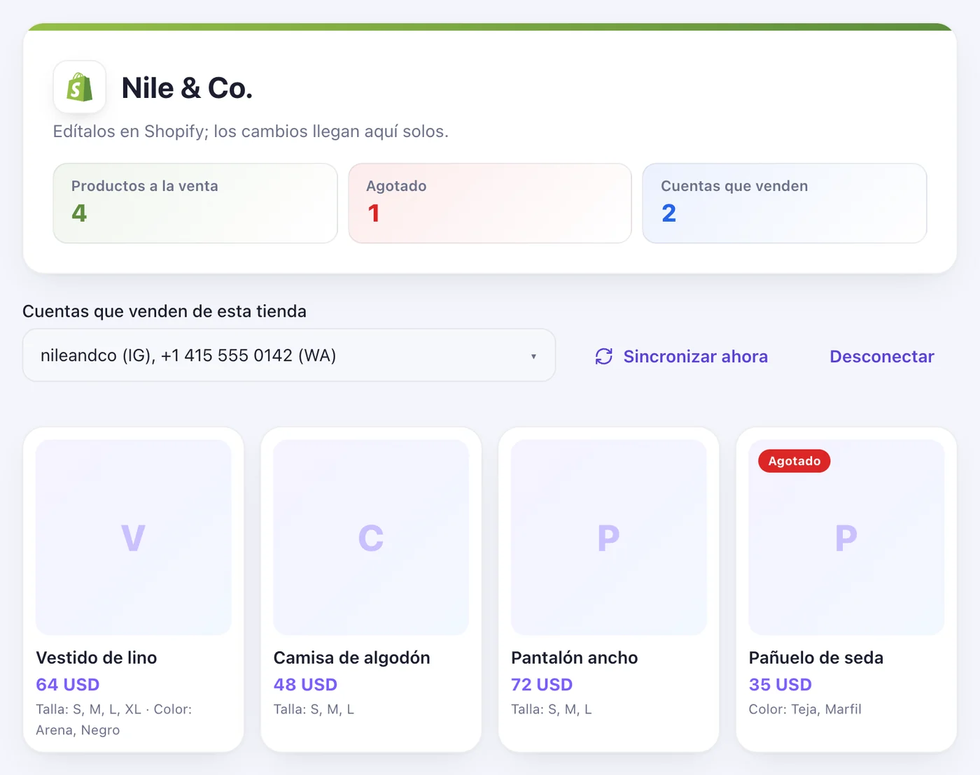The width and height of the screenshot is (980, 775).
Task: Click the Cuentas que venden de esta tienda label
Action: (x=164, y=311)
